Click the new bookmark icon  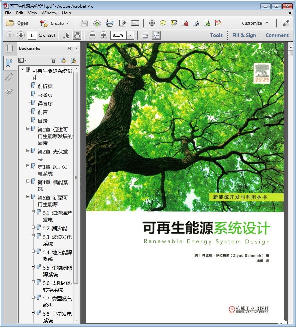63,60
